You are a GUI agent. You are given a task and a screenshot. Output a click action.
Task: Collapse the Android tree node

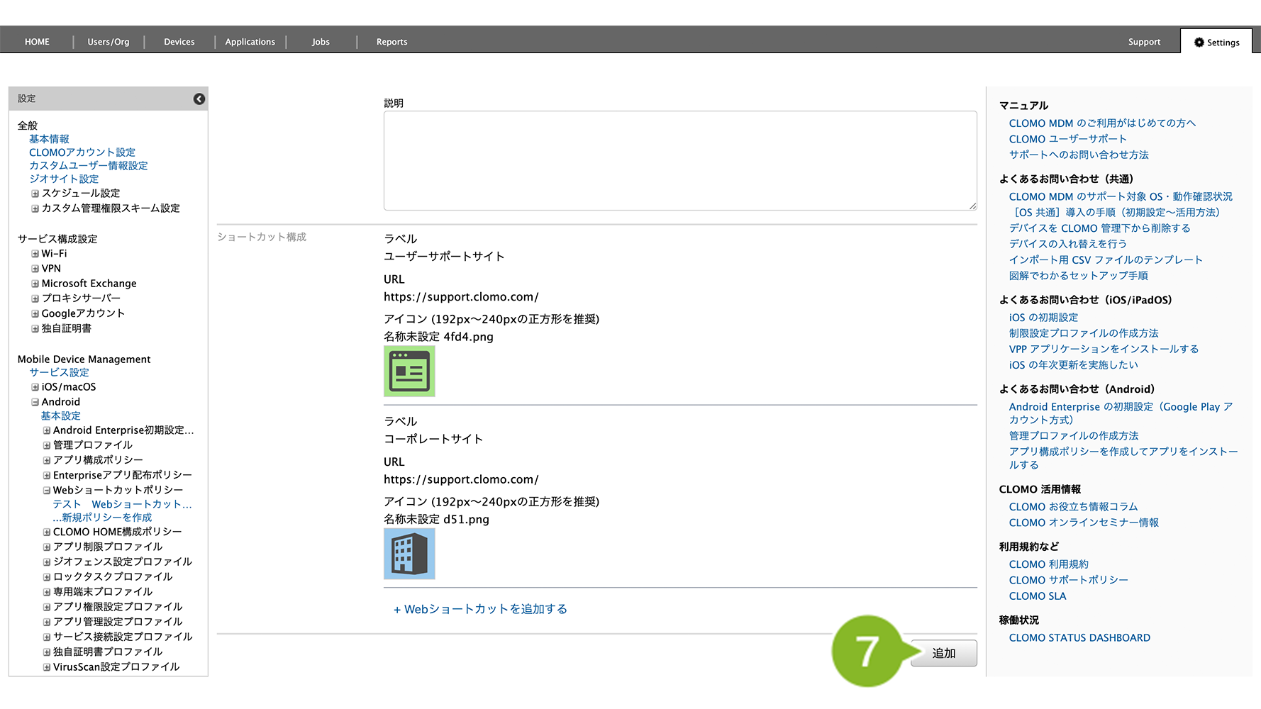point(35,402)
